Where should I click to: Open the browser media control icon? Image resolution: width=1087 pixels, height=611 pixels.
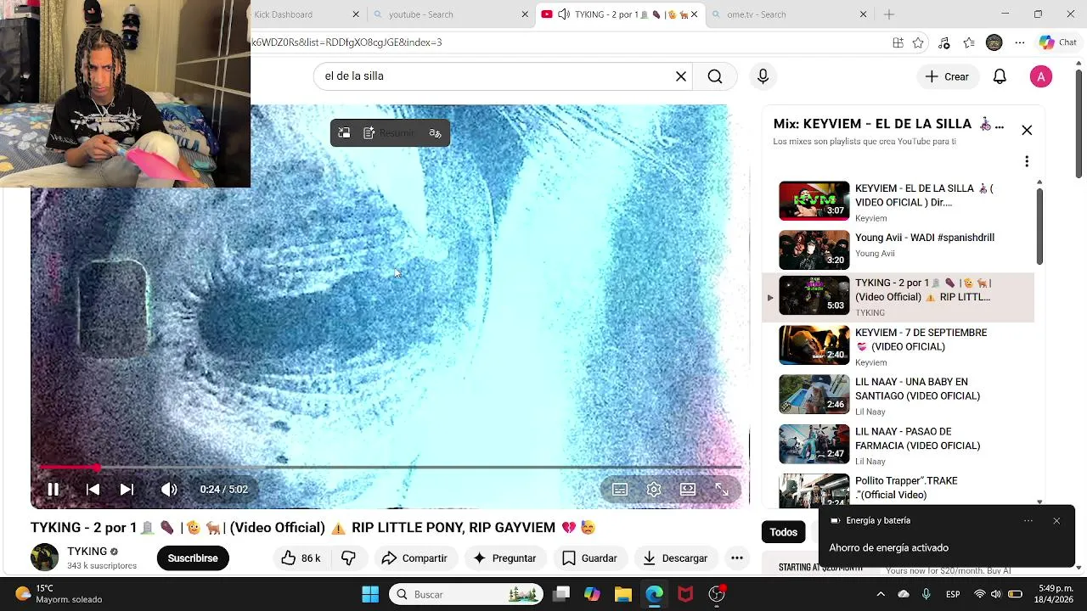[943, 42]
